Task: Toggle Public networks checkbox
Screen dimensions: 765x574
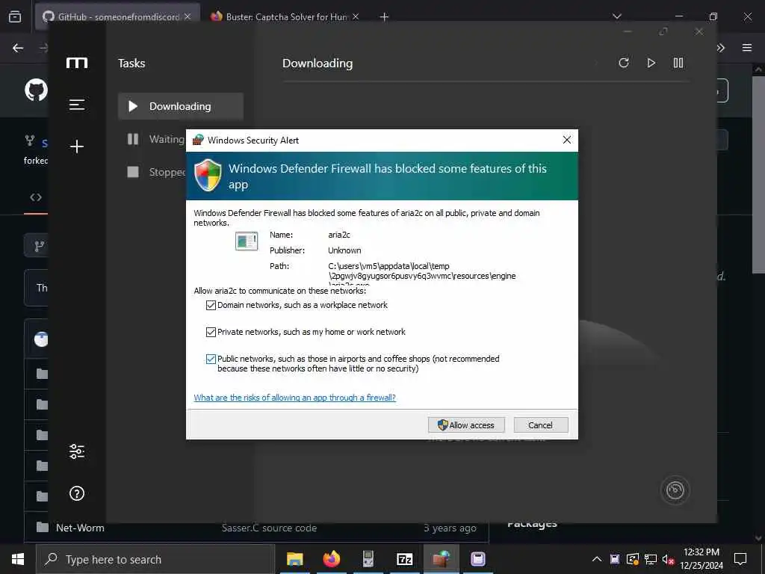Action: pyautogui.click(x=211, y=359)
